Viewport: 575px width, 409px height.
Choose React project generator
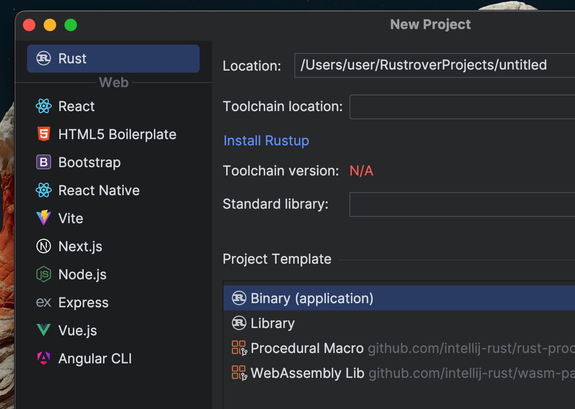pos(113,106)
